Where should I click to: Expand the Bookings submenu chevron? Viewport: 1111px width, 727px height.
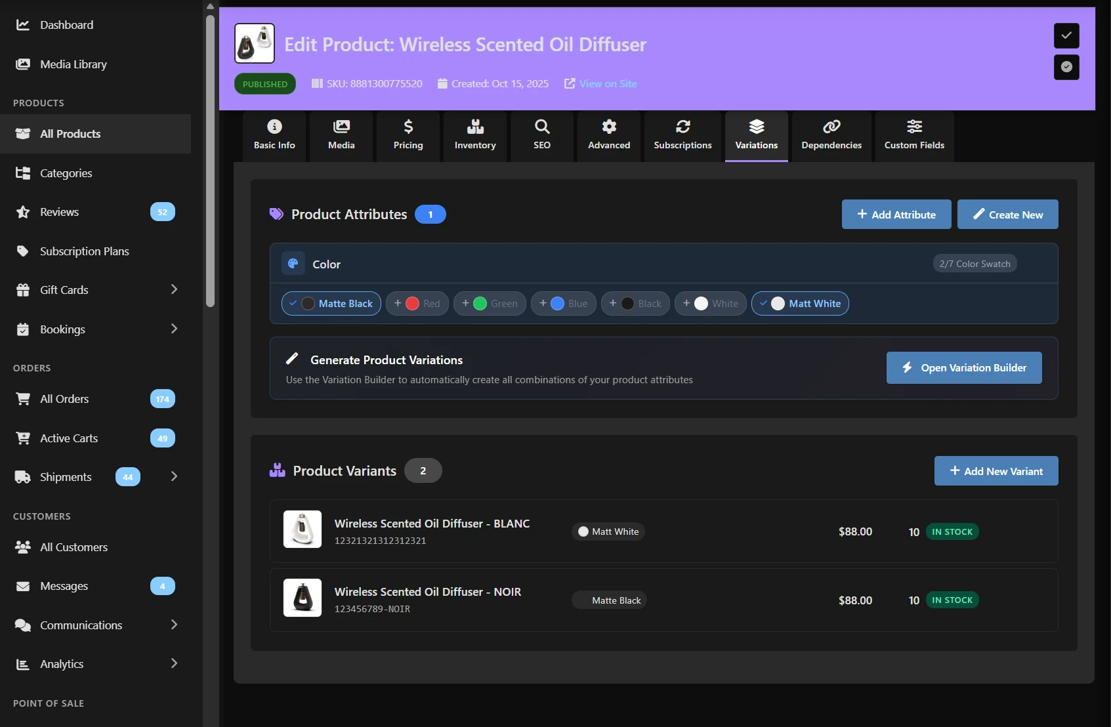tap(174, 329)
